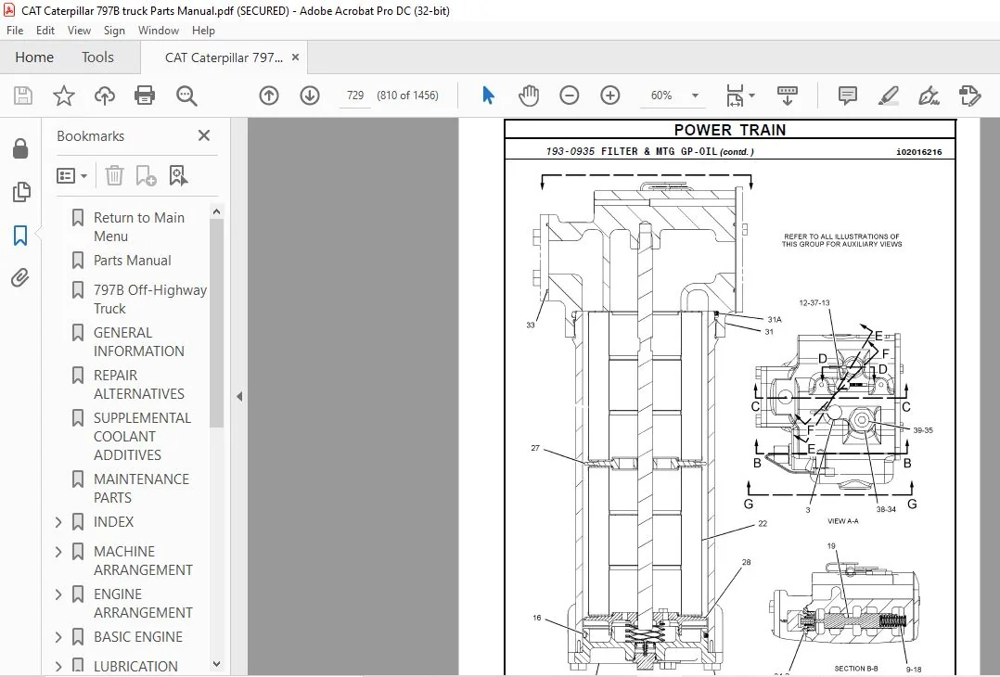Viewport: 1000px width, 677px height.
Task: Close the CAT Caterpillar document tab
Action: (295, 57)
